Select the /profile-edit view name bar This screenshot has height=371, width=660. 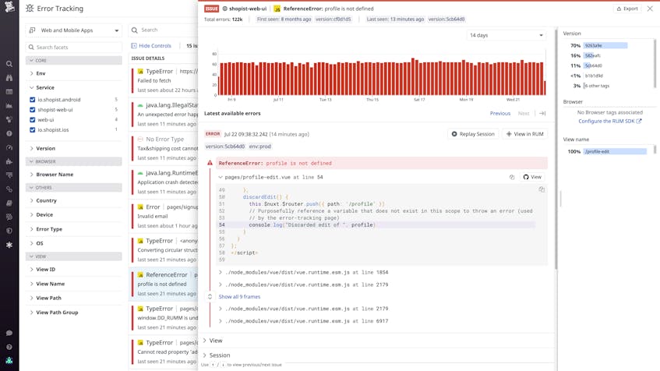615,152
